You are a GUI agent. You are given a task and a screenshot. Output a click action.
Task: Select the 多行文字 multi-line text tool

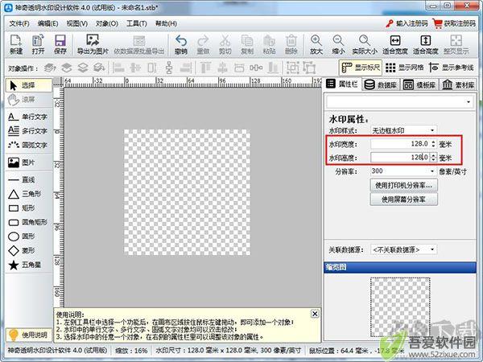pyautogui.click(x=29, y=131)
